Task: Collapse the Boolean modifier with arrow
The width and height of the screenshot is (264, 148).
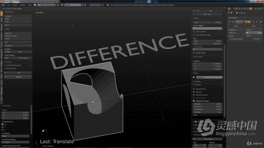Action: (229, 22)
